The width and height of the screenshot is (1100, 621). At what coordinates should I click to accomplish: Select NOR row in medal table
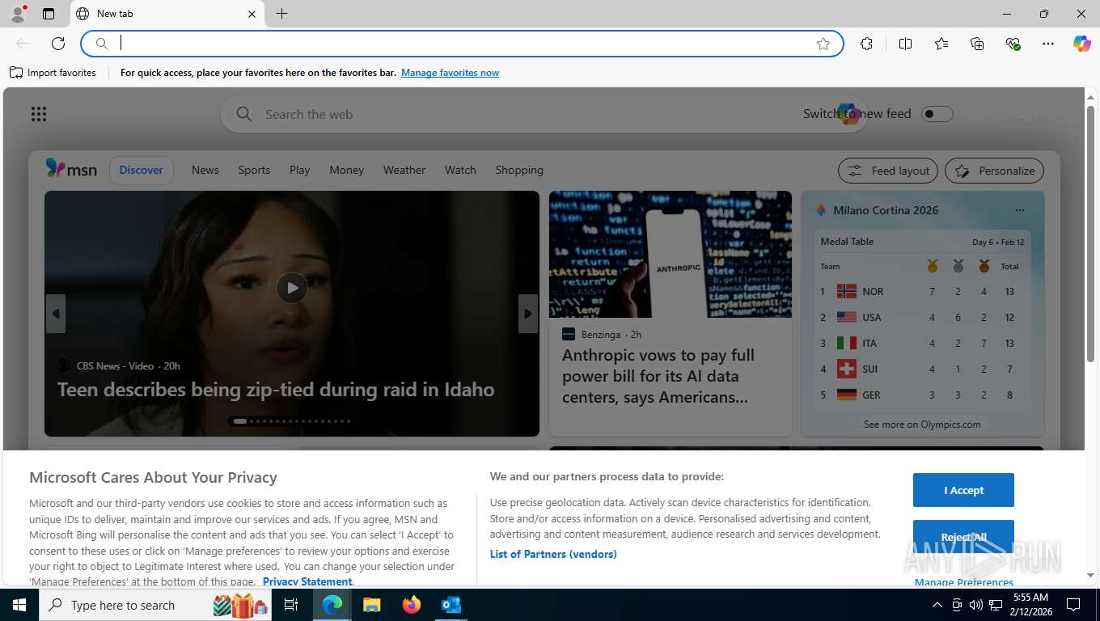point(922,291)
